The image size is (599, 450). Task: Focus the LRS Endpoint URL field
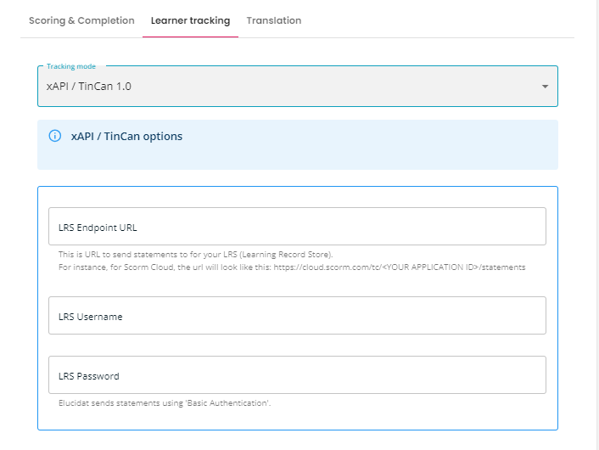point(297,227)
